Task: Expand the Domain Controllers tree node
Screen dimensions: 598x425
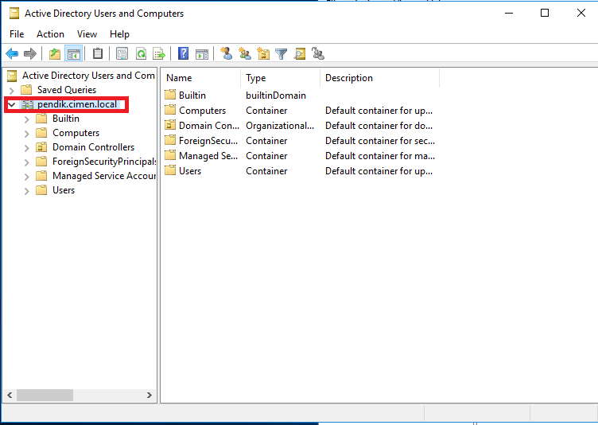Action: click(27, 148)
